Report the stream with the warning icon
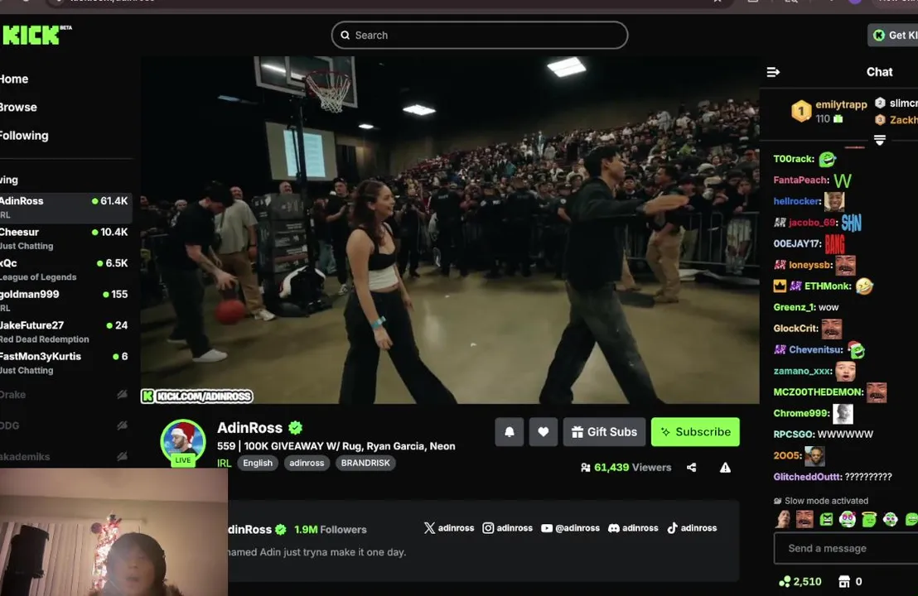Viewport: 918px width, 596px height. click(x=725, y=468)
